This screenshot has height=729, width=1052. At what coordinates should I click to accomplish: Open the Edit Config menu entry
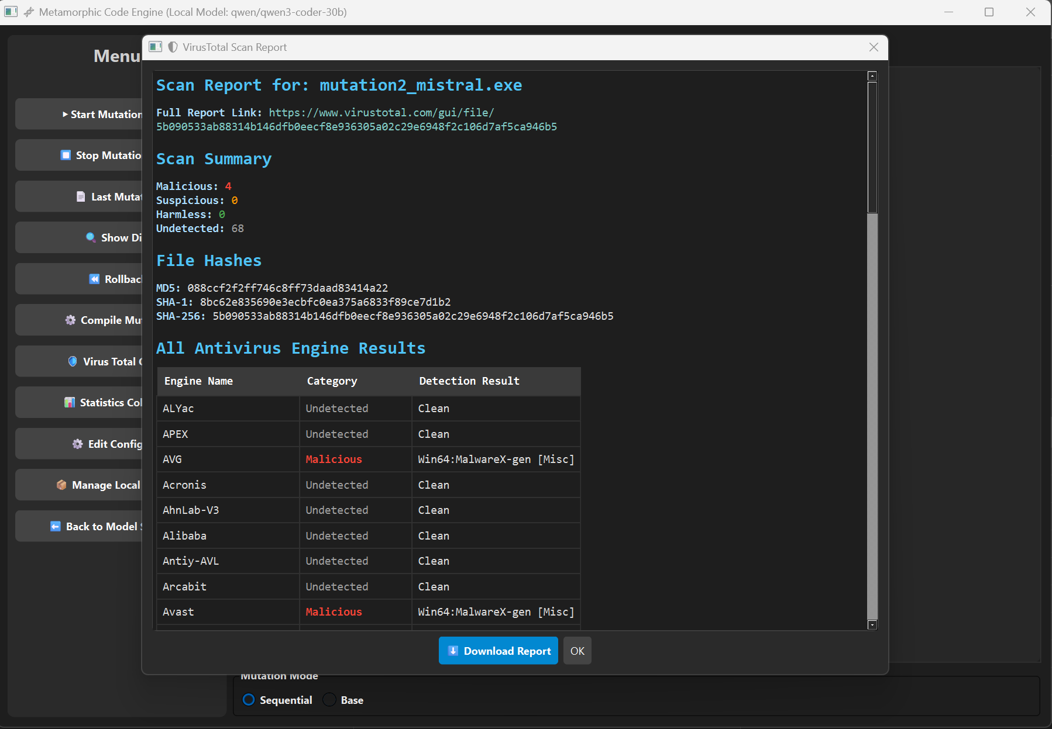click(80, 444)
